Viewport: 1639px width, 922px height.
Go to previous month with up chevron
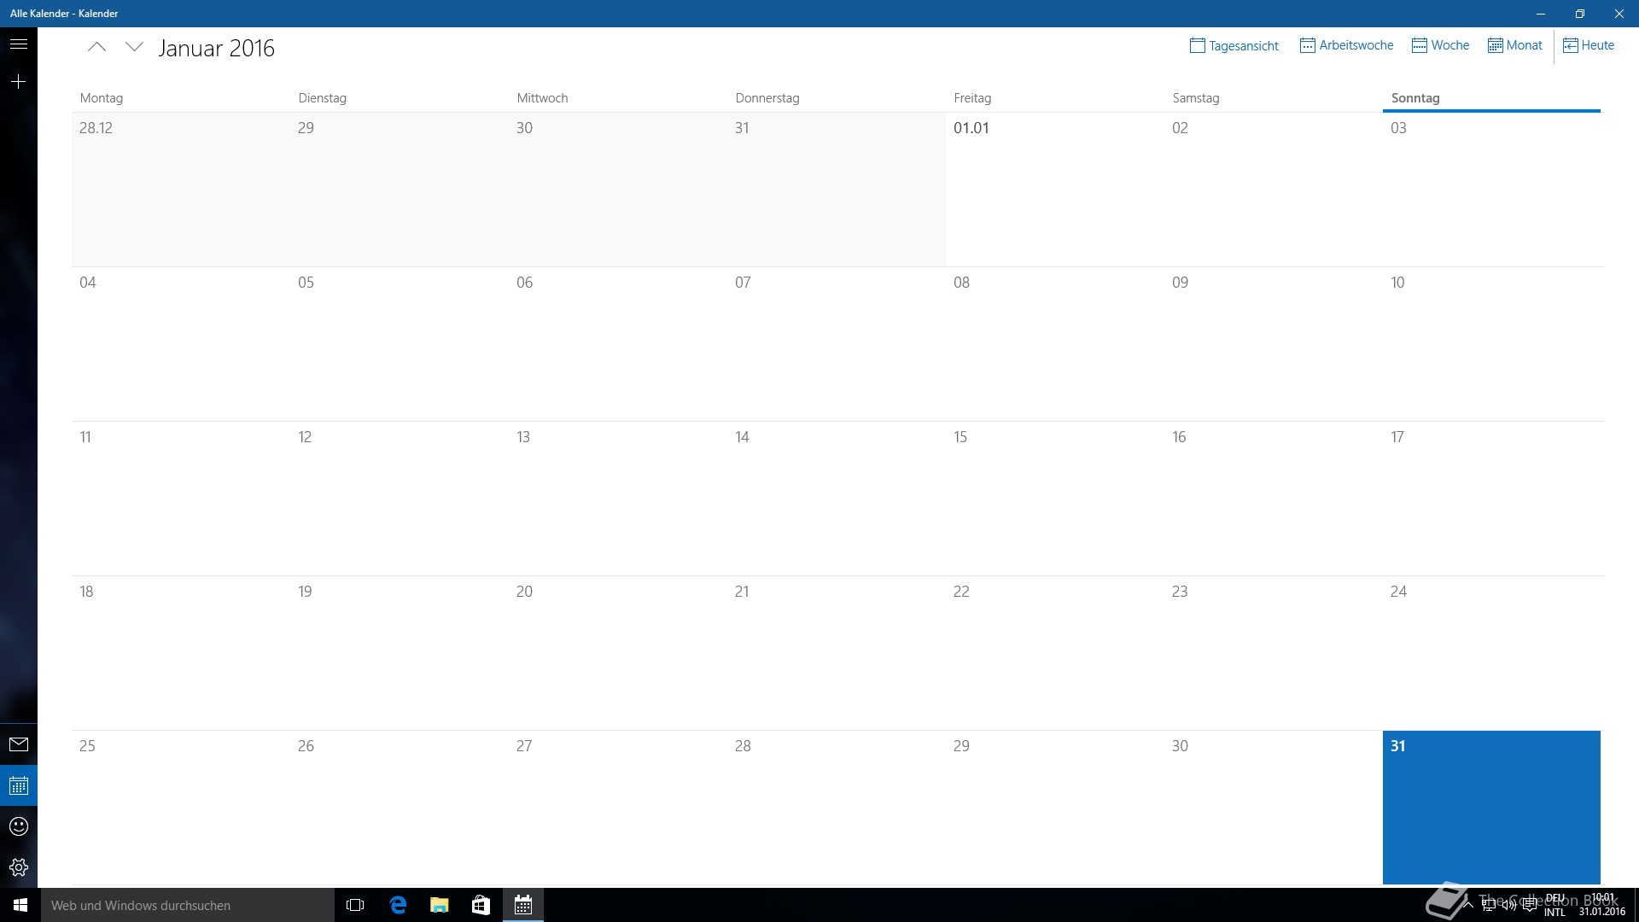(x=97, y=47)
